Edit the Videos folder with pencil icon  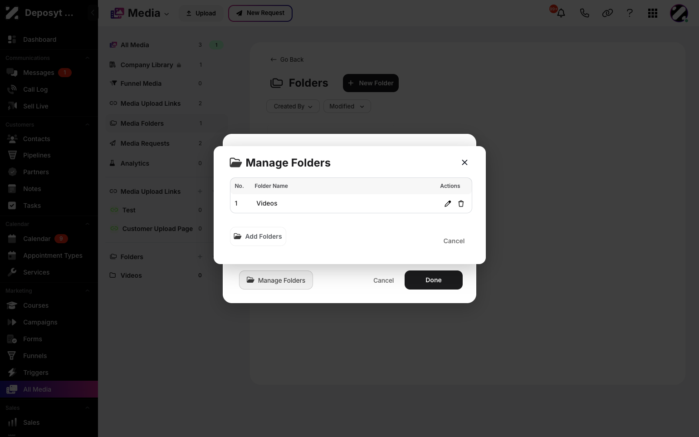pos(448,204)
